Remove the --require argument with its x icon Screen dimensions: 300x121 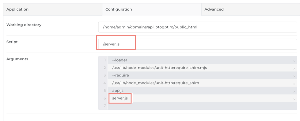click(x=294, y=77)
